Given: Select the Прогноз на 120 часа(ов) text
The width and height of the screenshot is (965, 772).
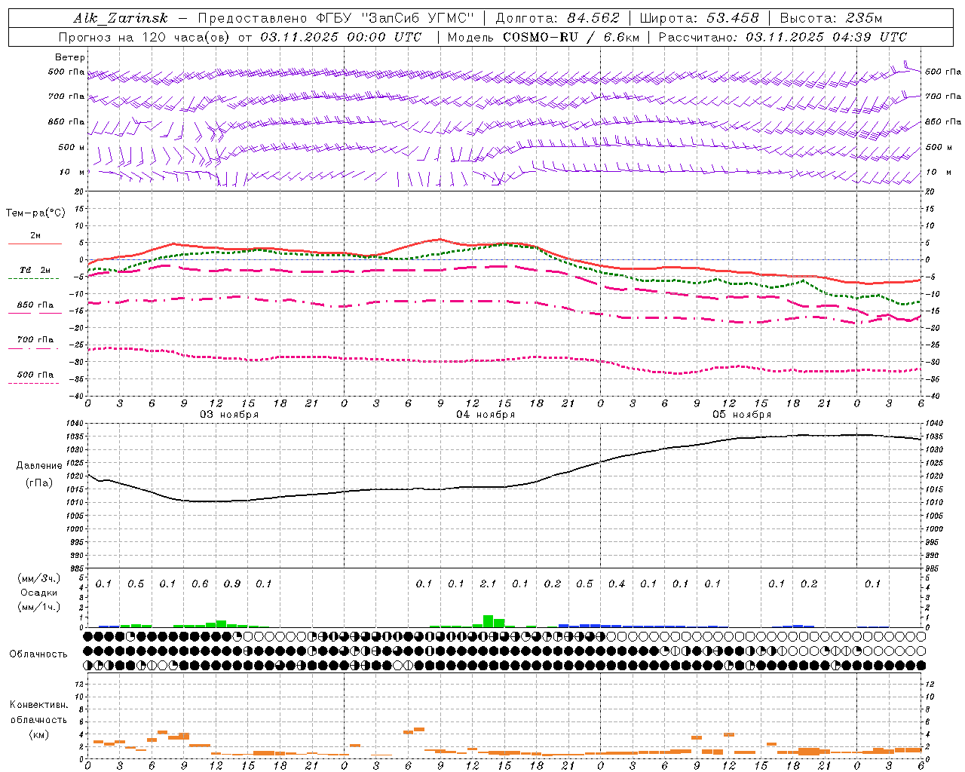Looking at the screenshot, I should [x=145, y=37].
